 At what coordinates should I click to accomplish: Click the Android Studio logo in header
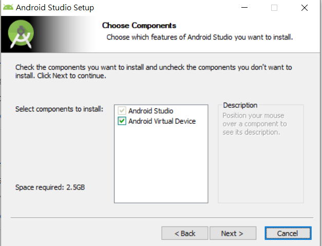tap(22, 35)
